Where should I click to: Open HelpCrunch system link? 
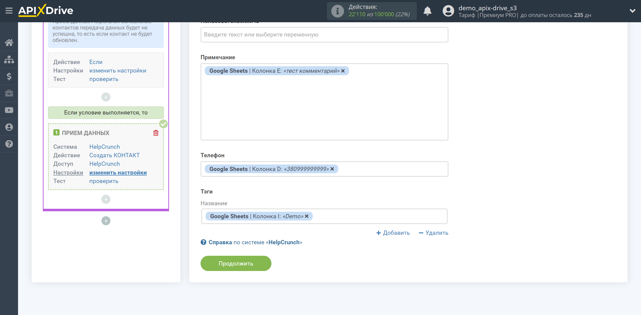coord(105,147)
